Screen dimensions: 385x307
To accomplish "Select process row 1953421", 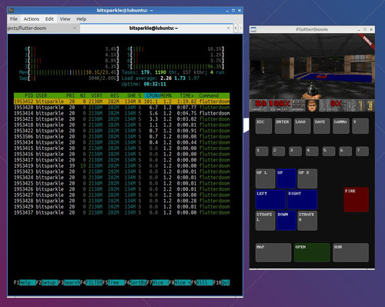I will 122,119.
